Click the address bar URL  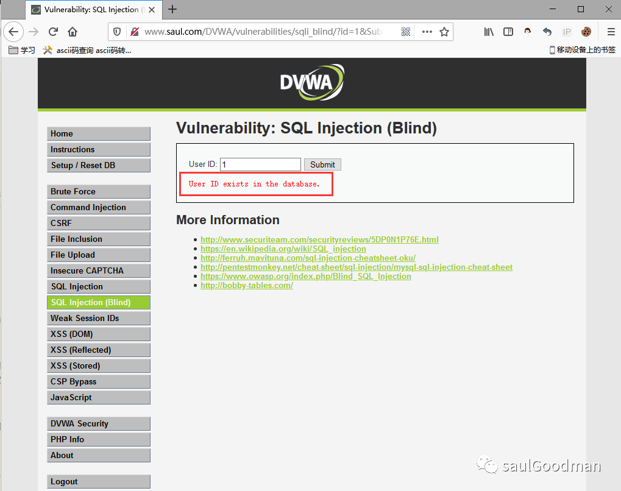(x=263, y=32)
